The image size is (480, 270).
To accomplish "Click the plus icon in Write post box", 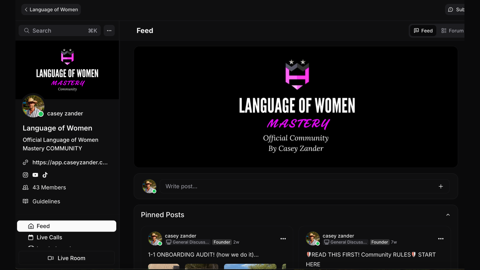I will [x=441, y=186].
